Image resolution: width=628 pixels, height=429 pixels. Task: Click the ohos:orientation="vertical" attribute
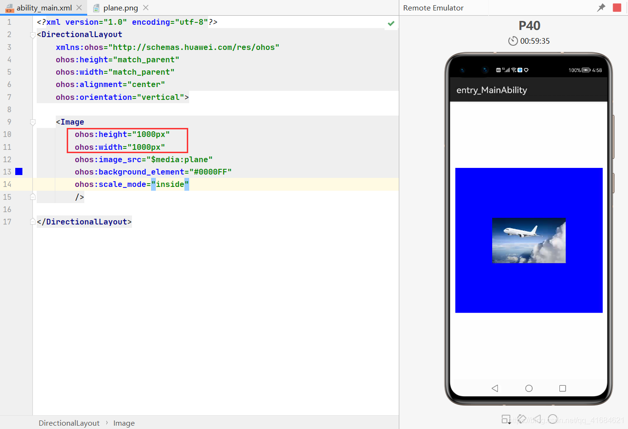click(x=120, y=97)
